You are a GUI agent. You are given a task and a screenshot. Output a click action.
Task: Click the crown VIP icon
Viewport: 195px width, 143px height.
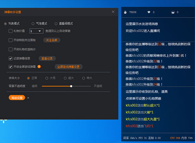pos(173,12)
